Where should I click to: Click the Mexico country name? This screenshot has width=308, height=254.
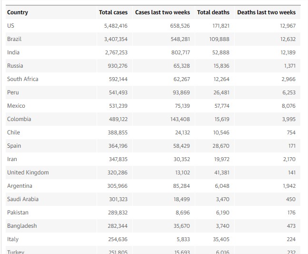(x=16, y=106)
